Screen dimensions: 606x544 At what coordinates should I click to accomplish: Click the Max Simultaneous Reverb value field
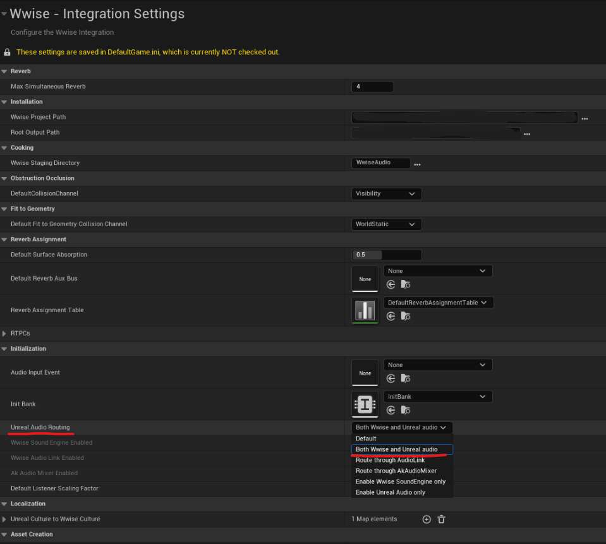click(x=372, y=87)
